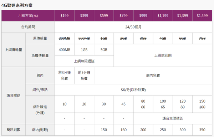
Task: Click the '上網吃到飽' unlimited data cell
Action: [x=163, y=55]
